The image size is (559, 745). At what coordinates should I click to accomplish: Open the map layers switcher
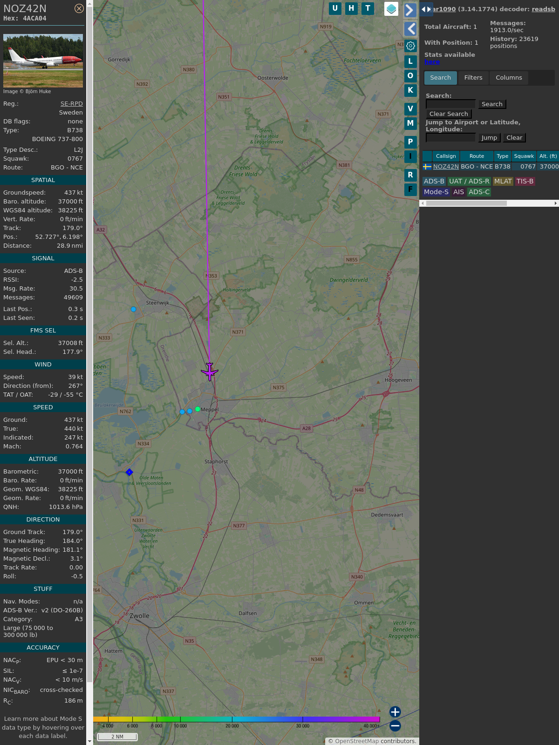click(x=391, y=9)
